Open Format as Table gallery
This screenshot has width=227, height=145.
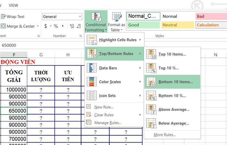(x=116, y=22)
